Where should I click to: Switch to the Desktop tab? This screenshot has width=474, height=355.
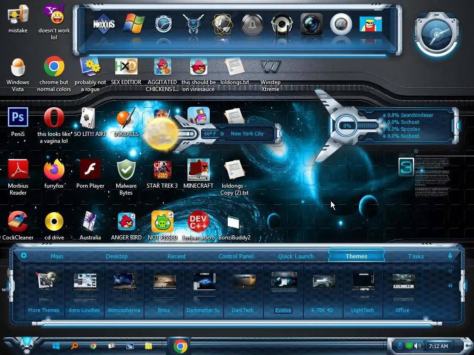(x=117, y=256)
